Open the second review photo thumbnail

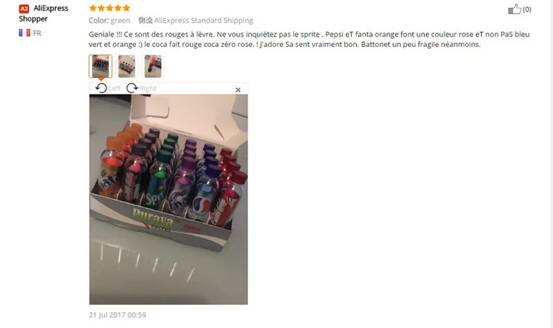[x=126, y=66]
